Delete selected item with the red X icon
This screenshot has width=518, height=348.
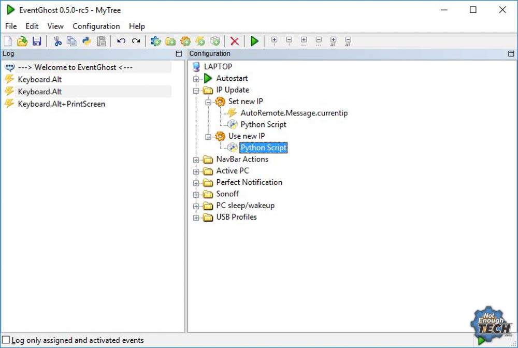click(x=235, y=41)
